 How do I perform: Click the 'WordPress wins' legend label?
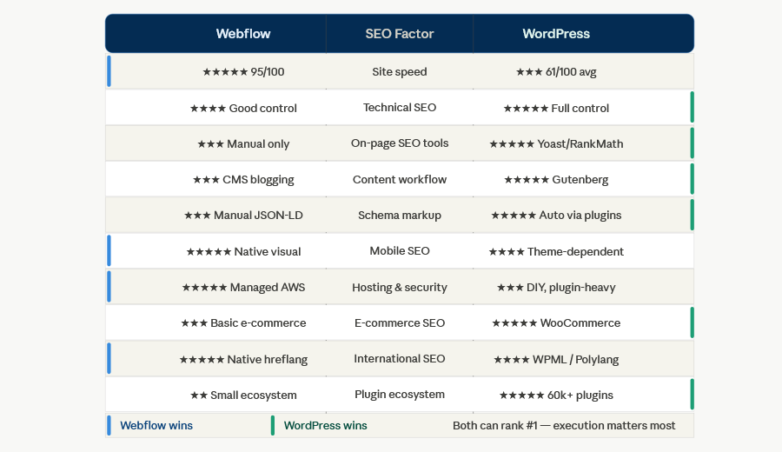325,426
